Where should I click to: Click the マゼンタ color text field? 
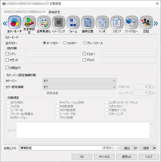pyautogui.click(x=53, y=60)
